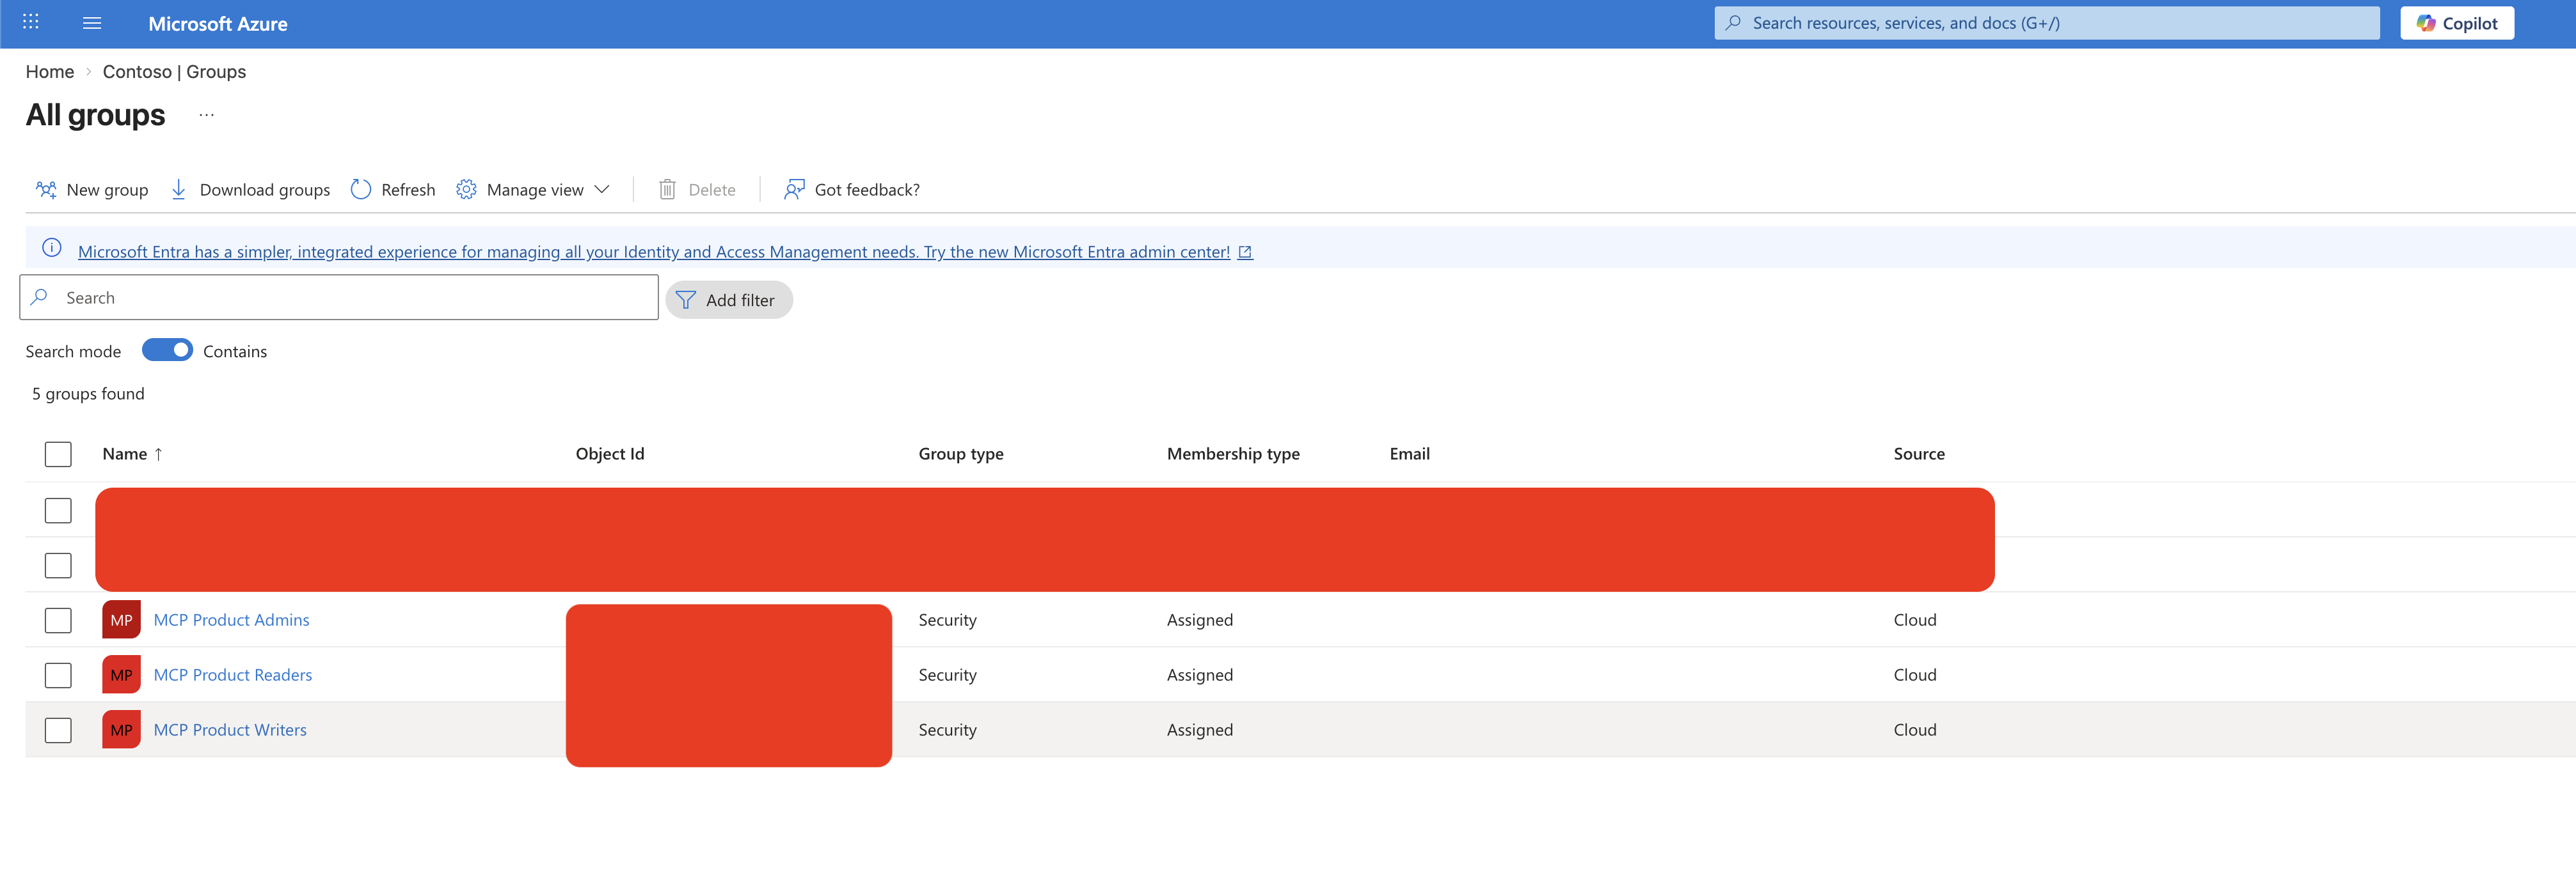This screenshot has width=2576, height=873.
Task: Open Copilot from the top bar
Action: coord(2456,23)
